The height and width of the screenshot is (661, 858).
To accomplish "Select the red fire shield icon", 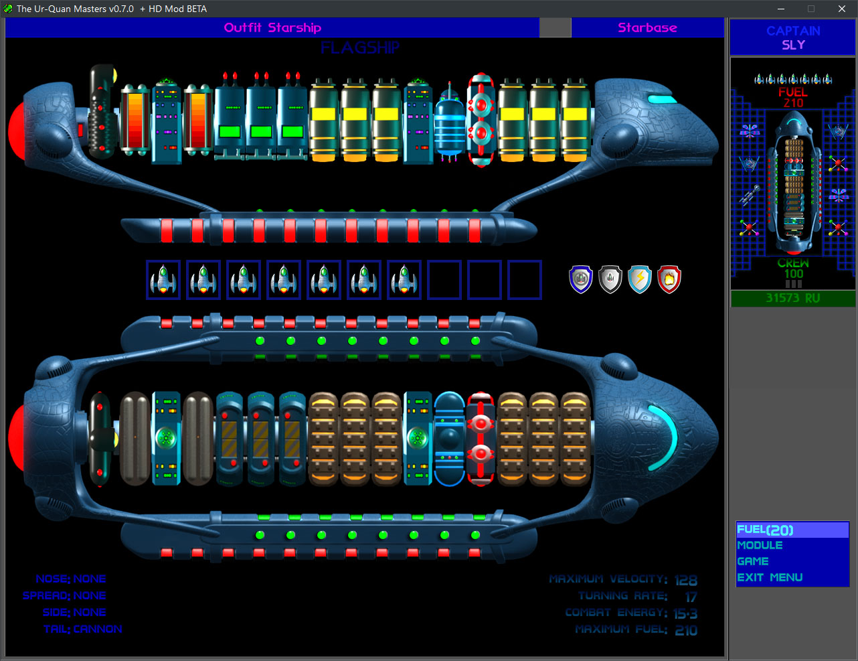I will click(669, 279).
